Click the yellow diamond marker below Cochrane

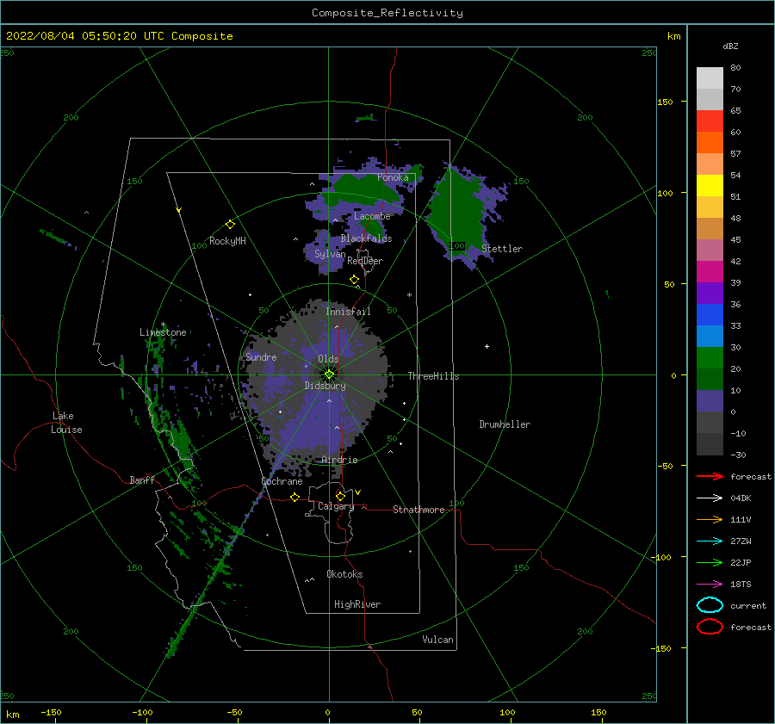[294, 497]
